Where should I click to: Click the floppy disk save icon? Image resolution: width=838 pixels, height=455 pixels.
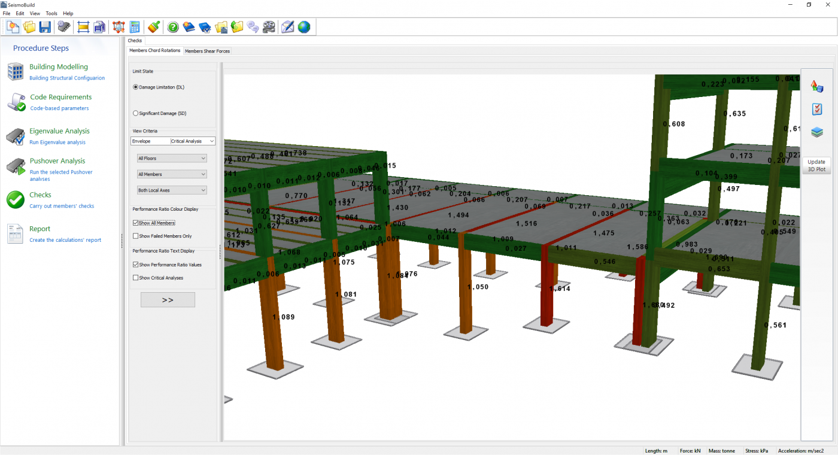(45, 27)
